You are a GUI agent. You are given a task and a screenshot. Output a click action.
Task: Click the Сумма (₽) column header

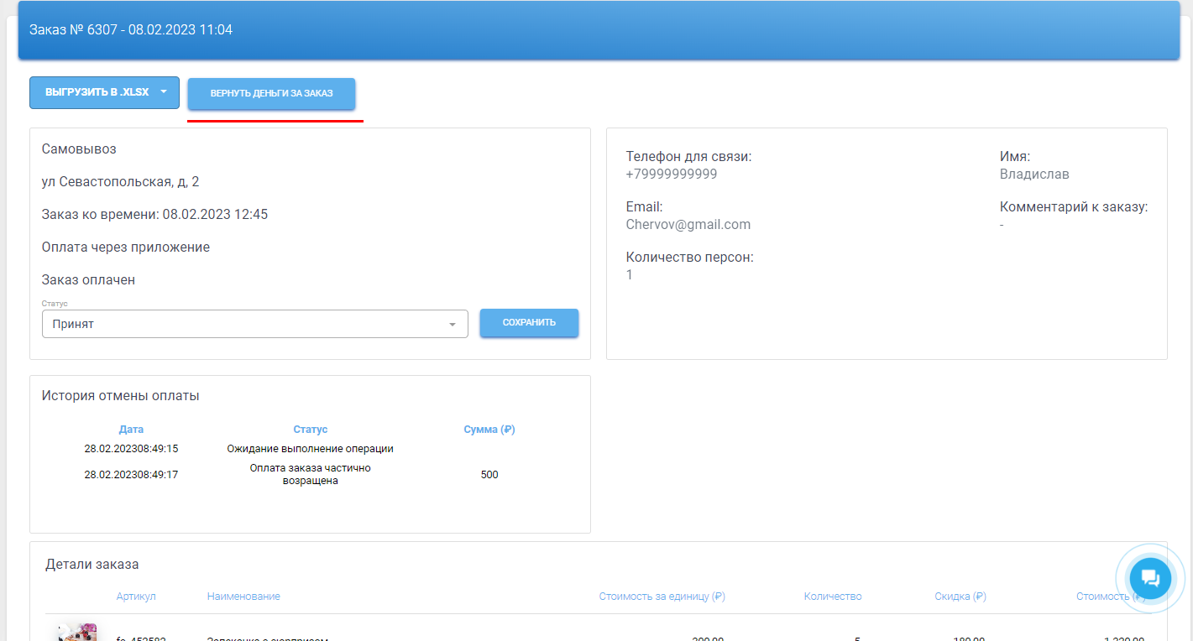[x=489, y=430]
